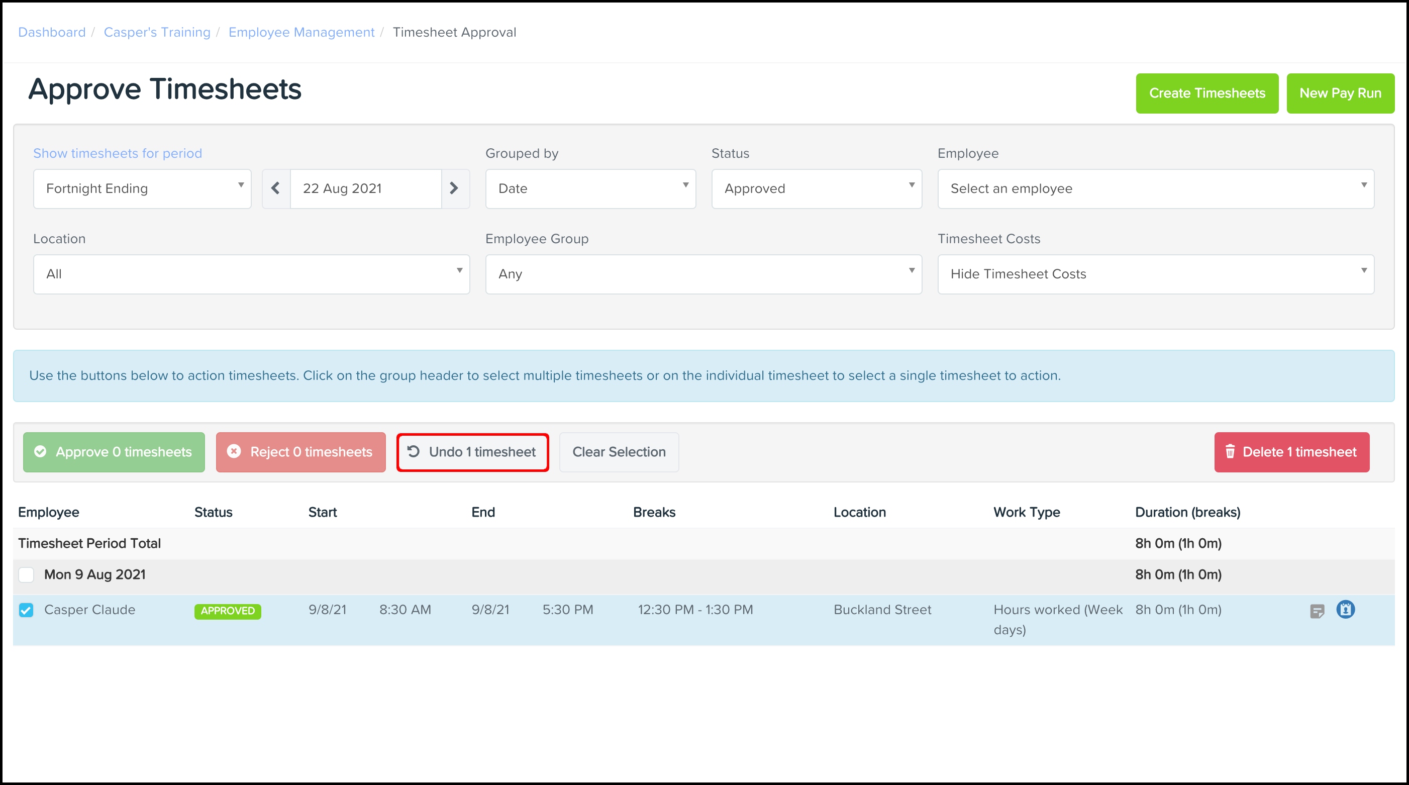The height and width of the screenshot is (785, 1409).
Task: Click Undo 1 timesheet button
Action: [472, 452]
